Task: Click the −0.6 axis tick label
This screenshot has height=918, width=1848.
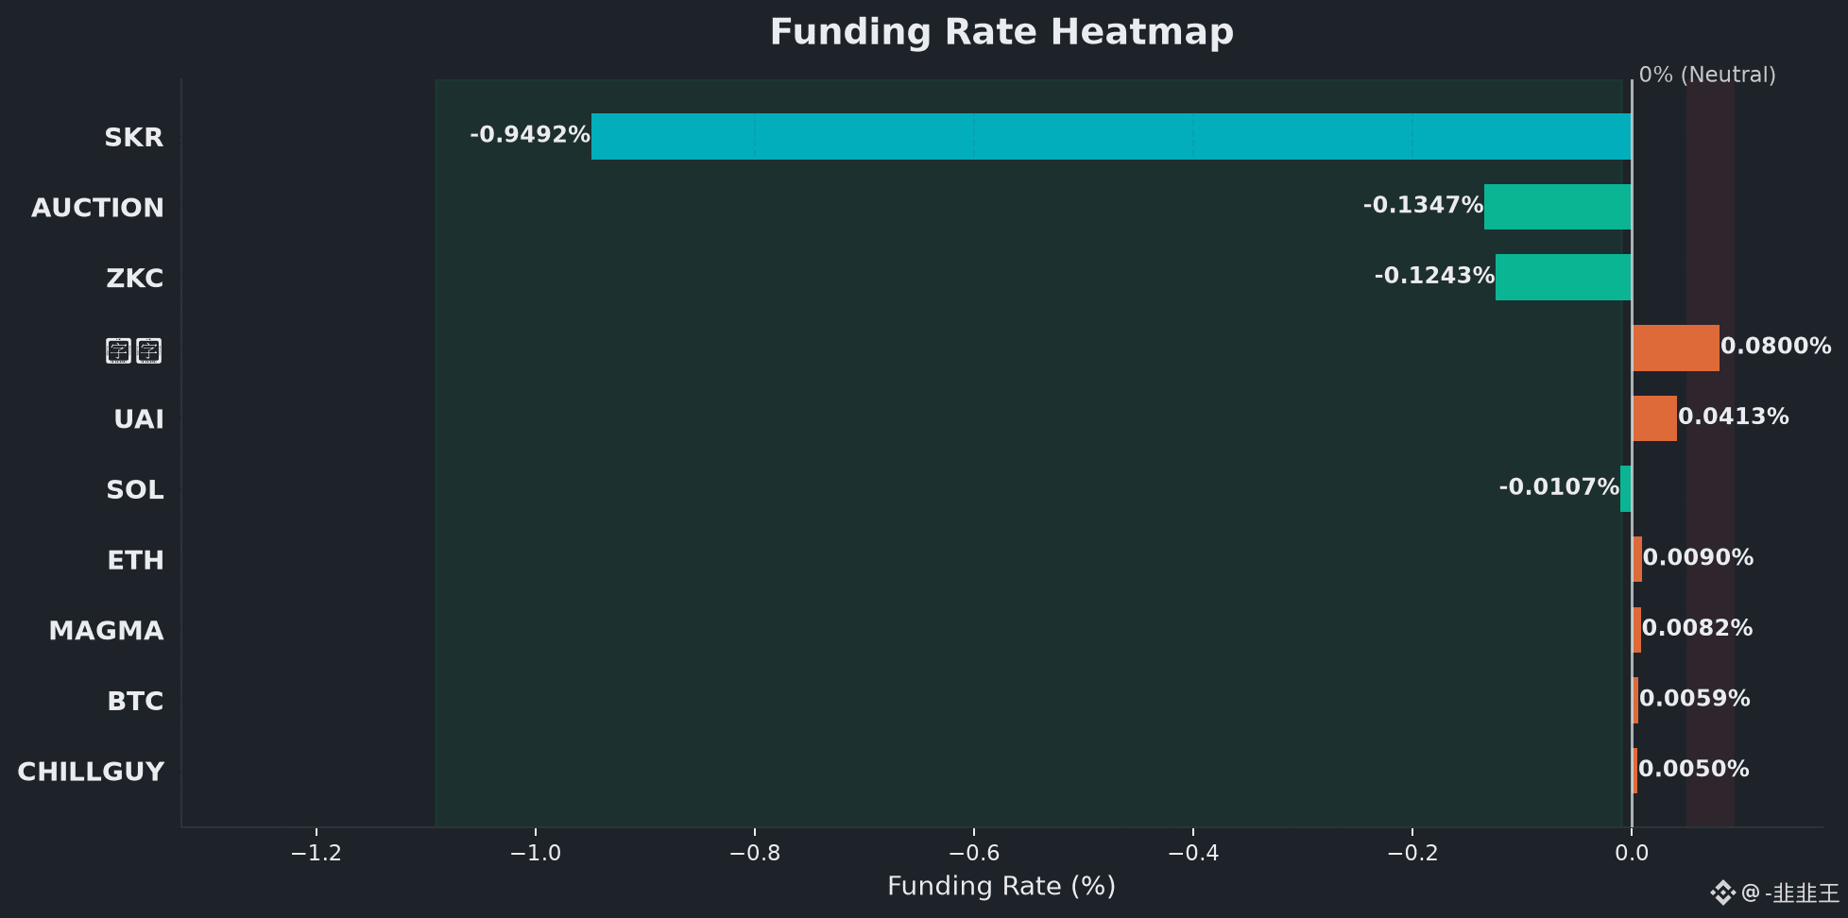Action: pos(974,854)
